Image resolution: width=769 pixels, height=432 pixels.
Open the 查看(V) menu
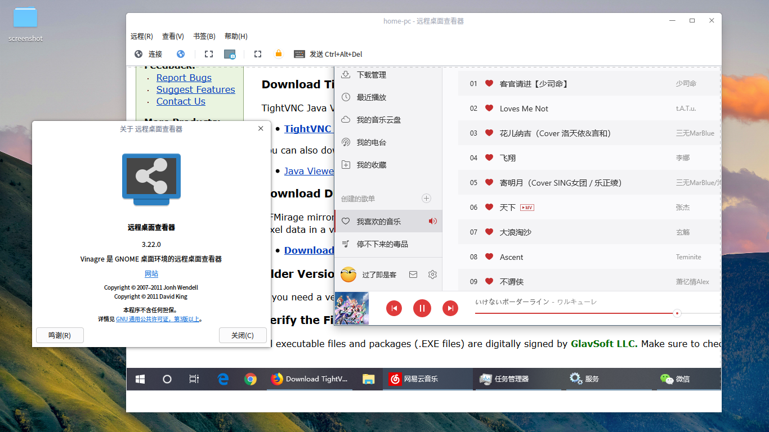(172, 36)
